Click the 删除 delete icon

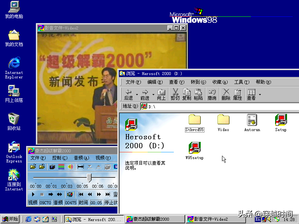coord(226,95)
